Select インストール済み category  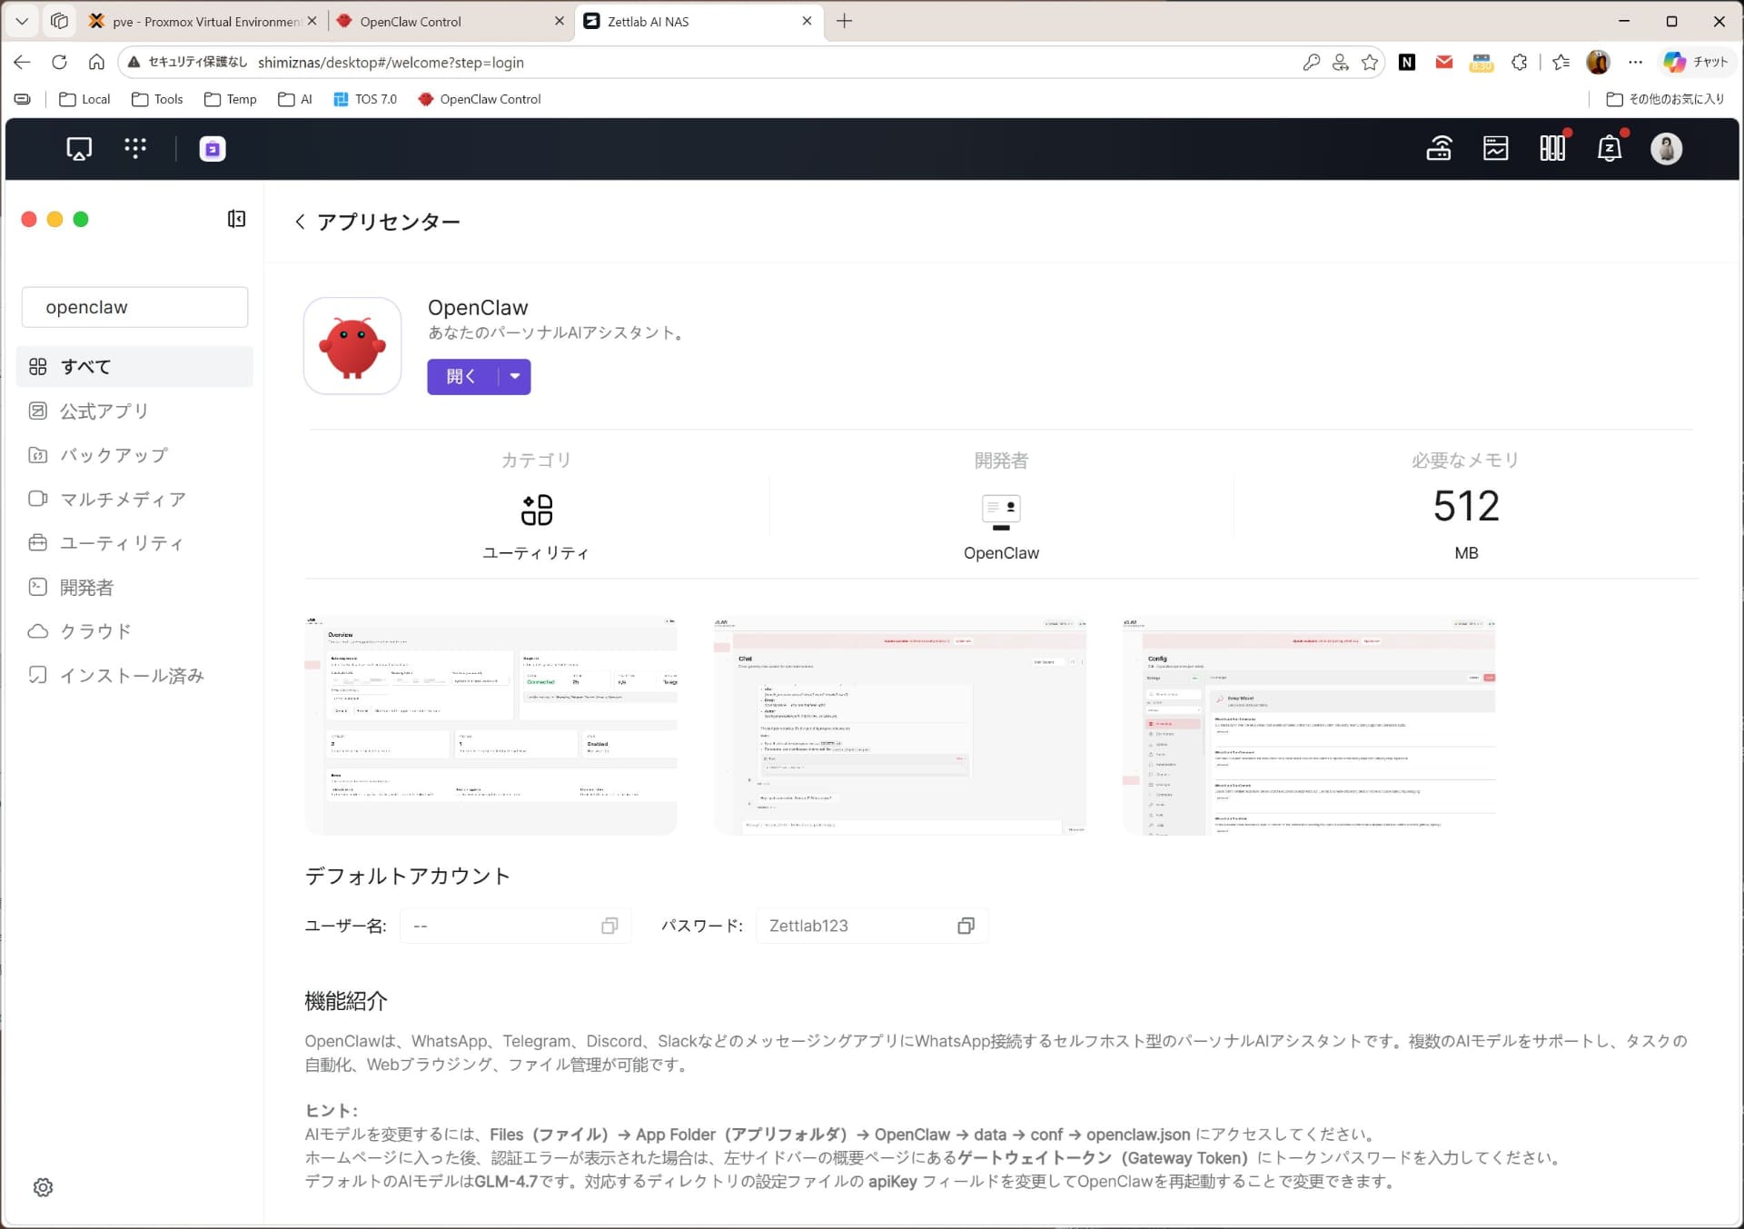point(134,675)
